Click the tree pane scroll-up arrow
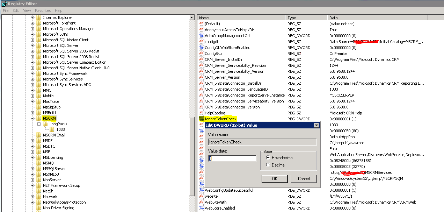This screenshot has height=212, width=444. [191, 17]
